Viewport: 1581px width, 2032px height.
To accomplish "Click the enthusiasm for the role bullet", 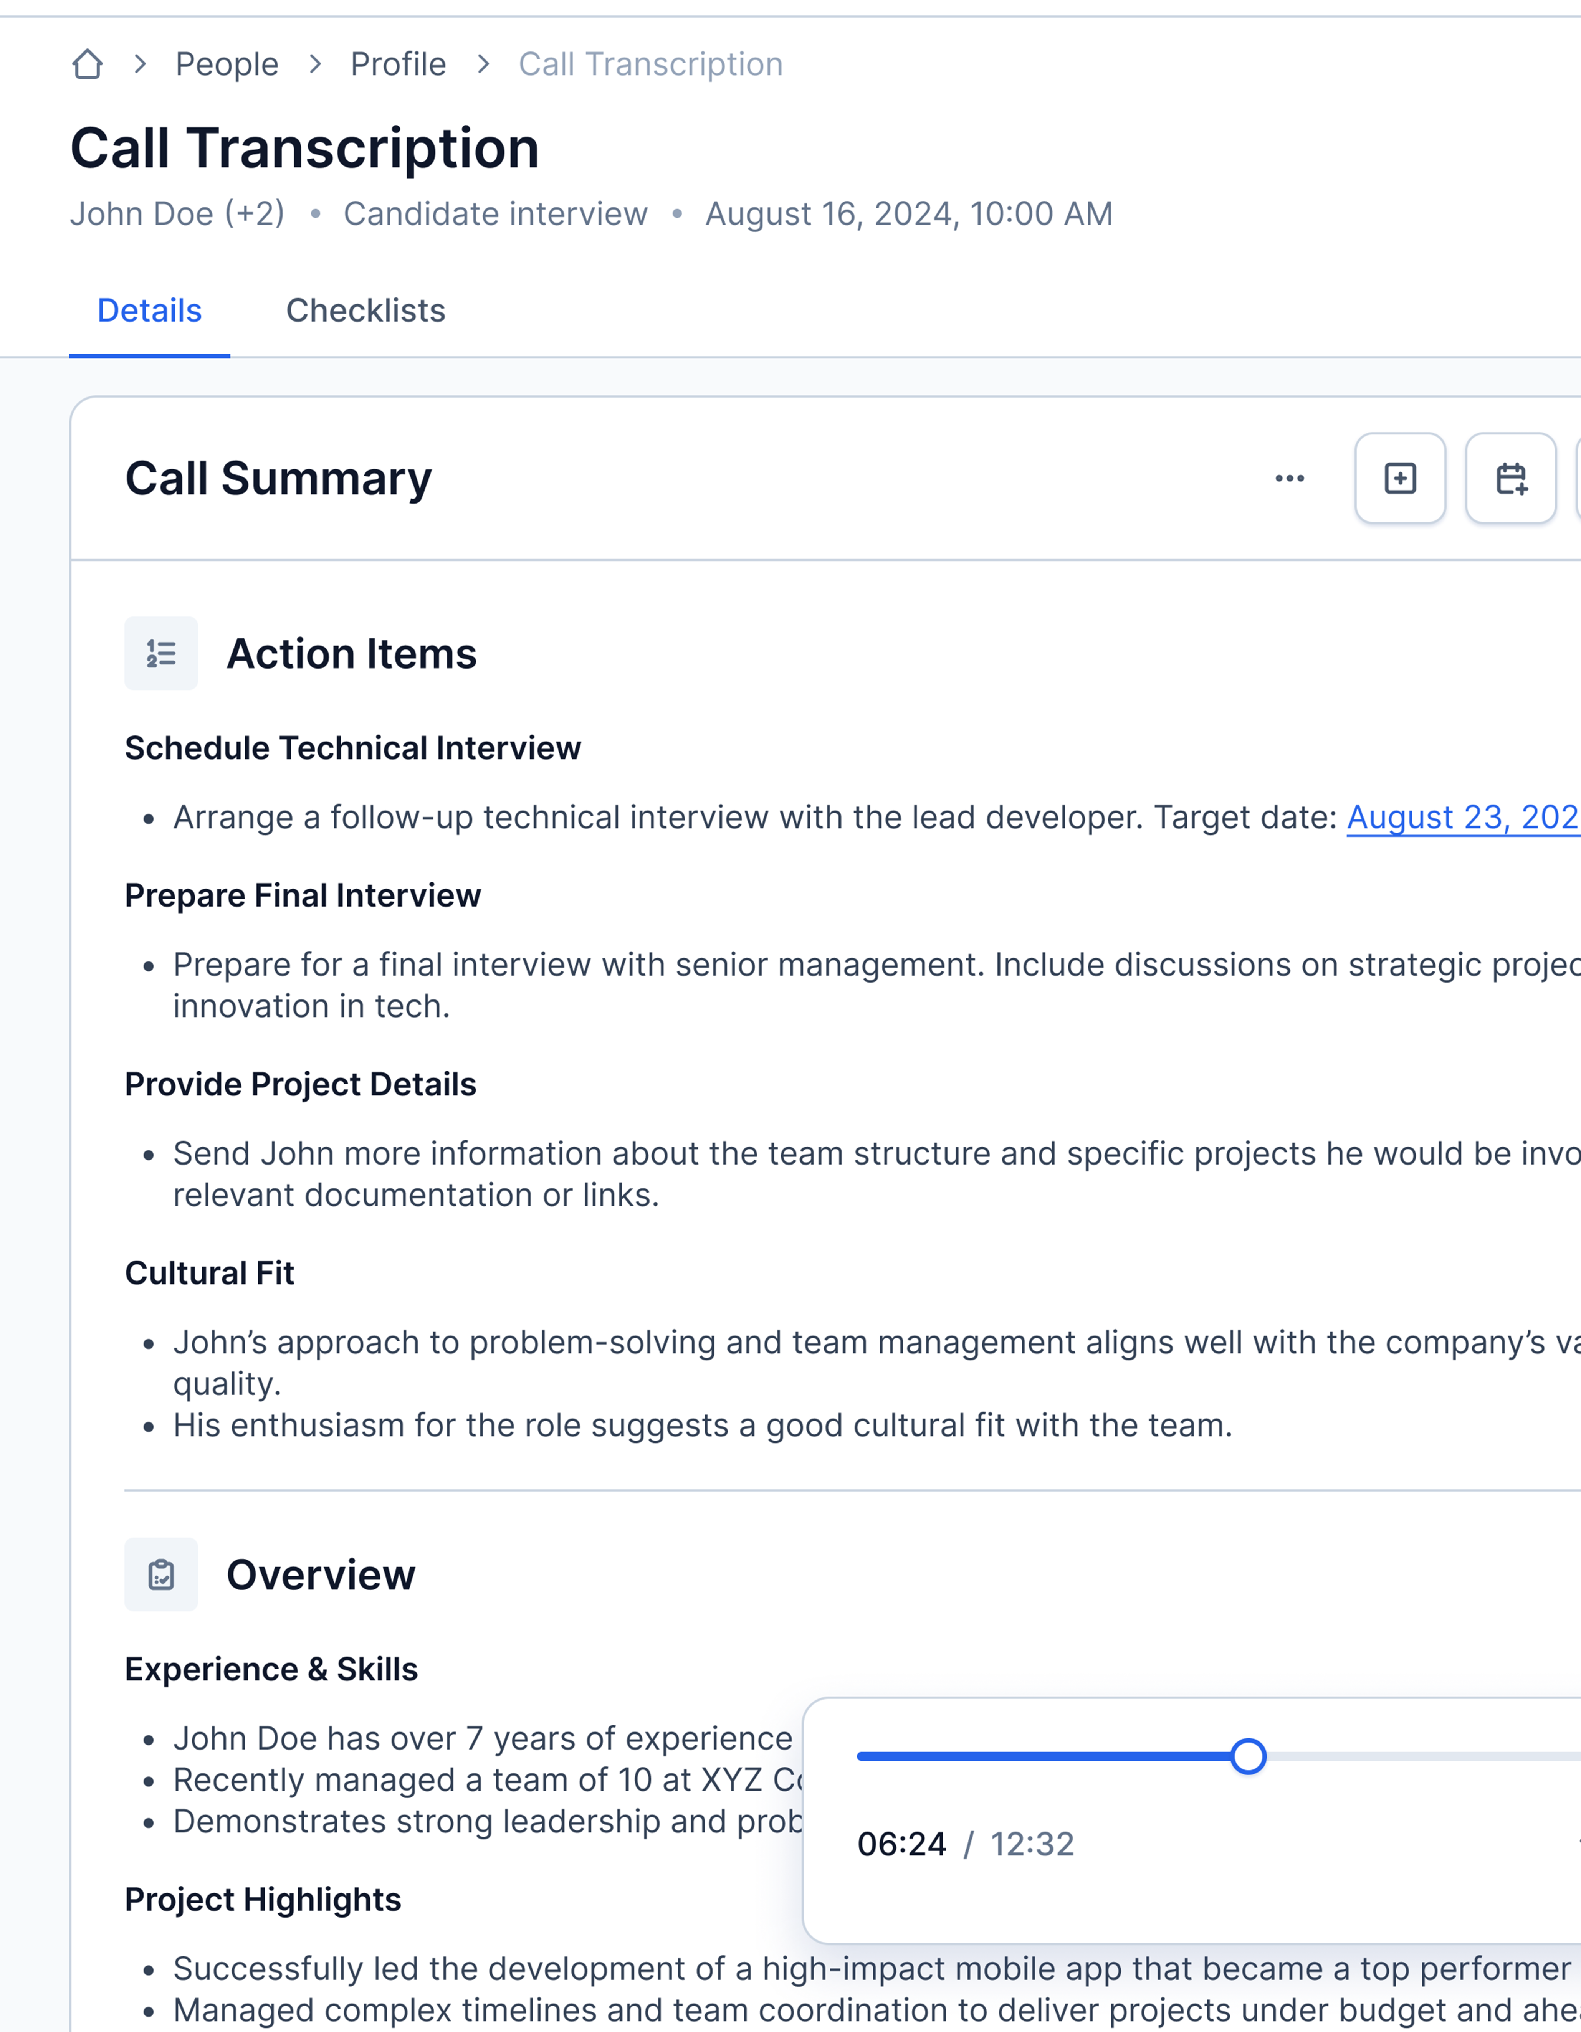I will click(703, 1426).
